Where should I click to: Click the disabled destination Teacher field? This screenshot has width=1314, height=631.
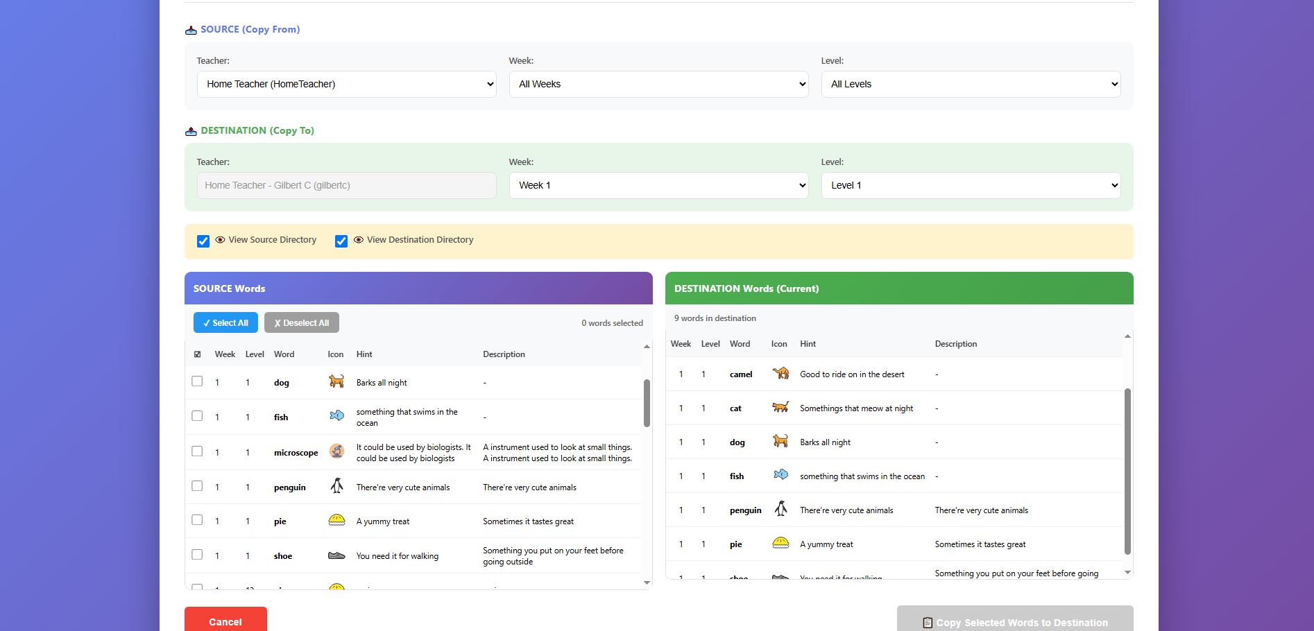click(346, 185)
